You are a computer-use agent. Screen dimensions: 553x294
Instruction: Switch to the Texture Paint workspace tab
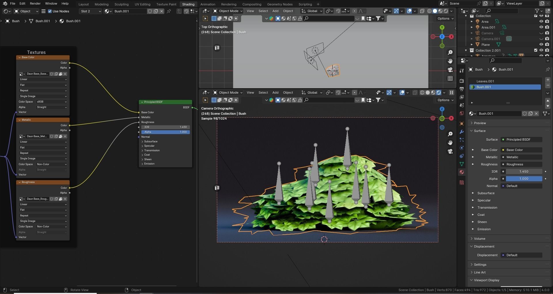pyautogui.click(x=166, y=4)
